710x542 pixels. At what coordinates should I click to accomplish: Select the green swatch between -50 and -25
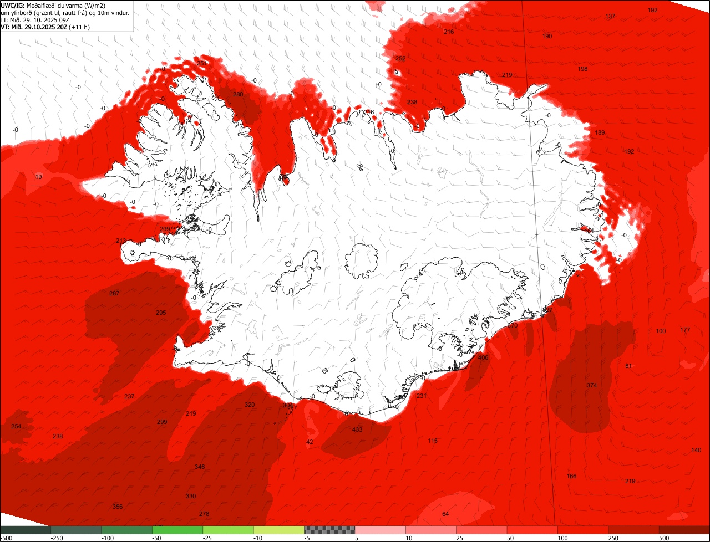[177, 530]
